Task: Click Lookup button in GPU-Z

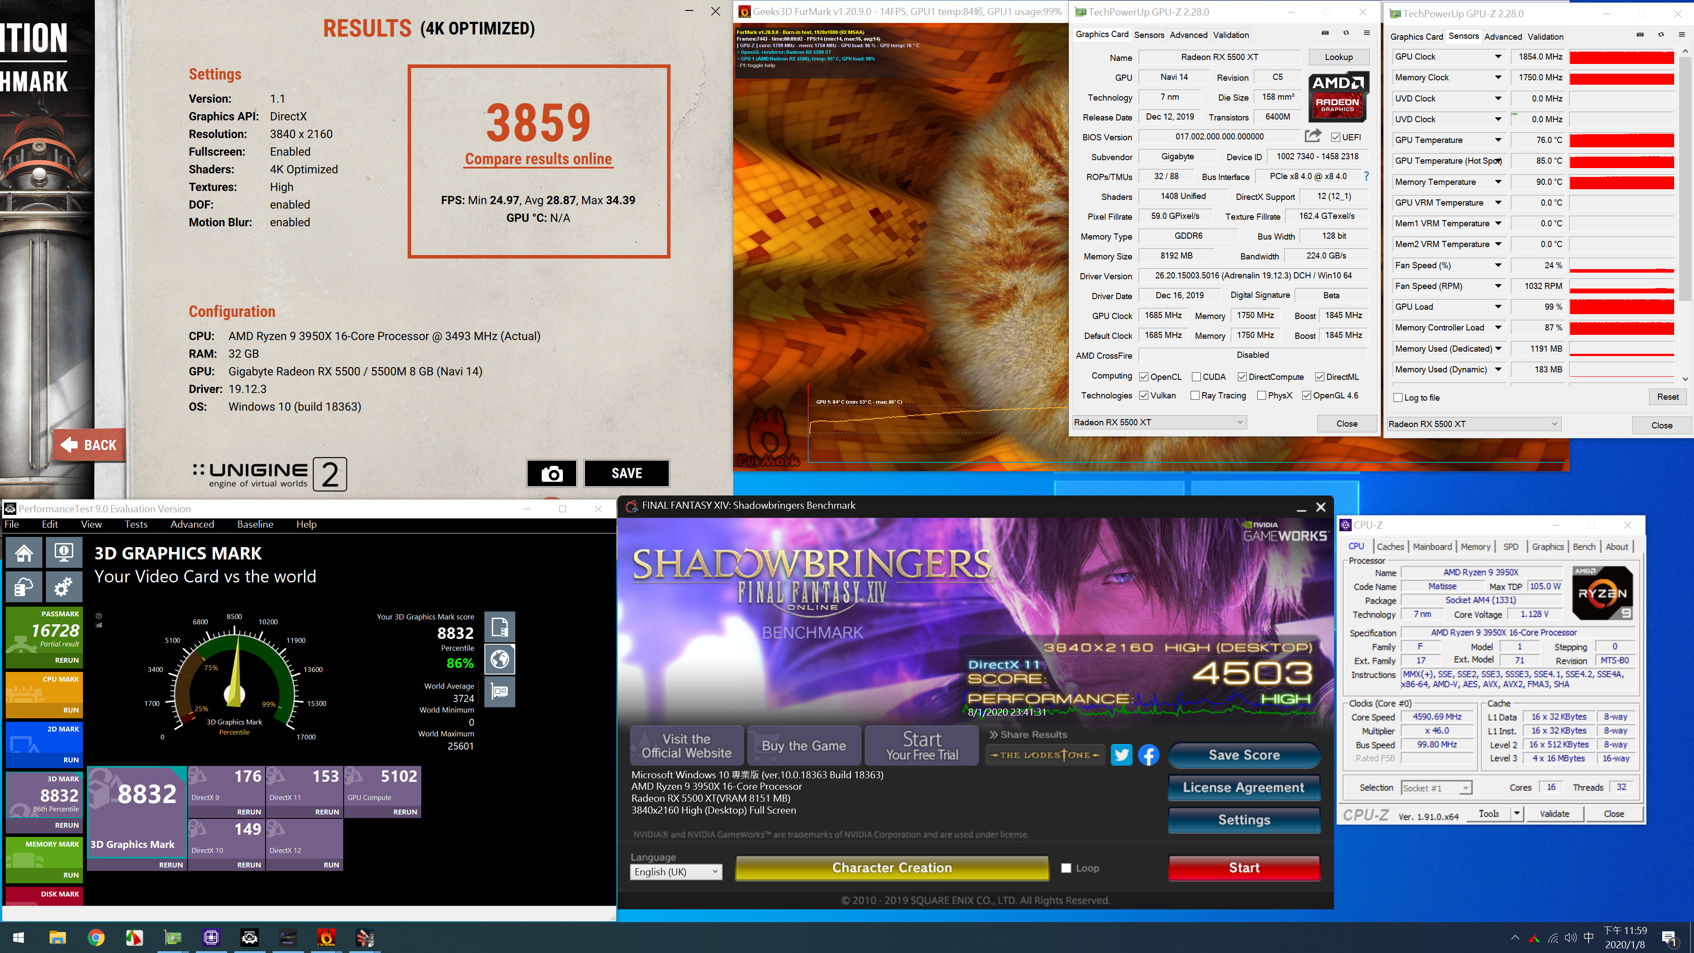Action: tap(1338, 57)
